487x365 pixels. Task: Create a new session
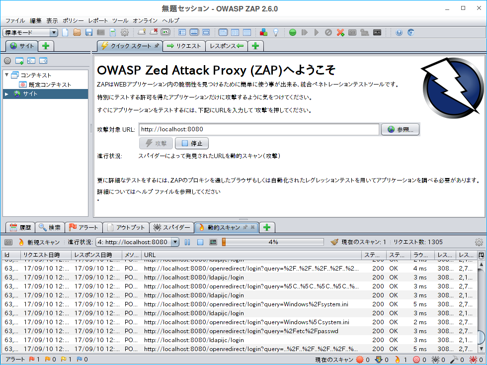pyautogui.click(x=65, y=32)
